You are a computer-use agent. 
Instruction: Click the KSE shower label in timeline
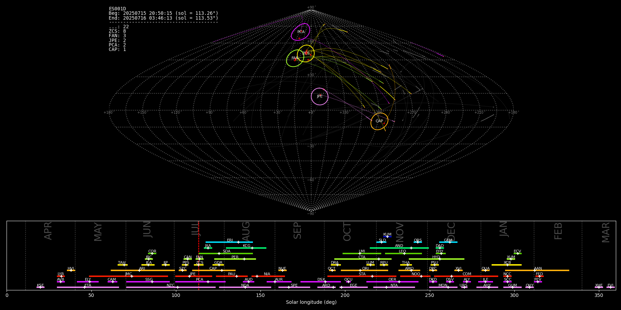[40, 286]
